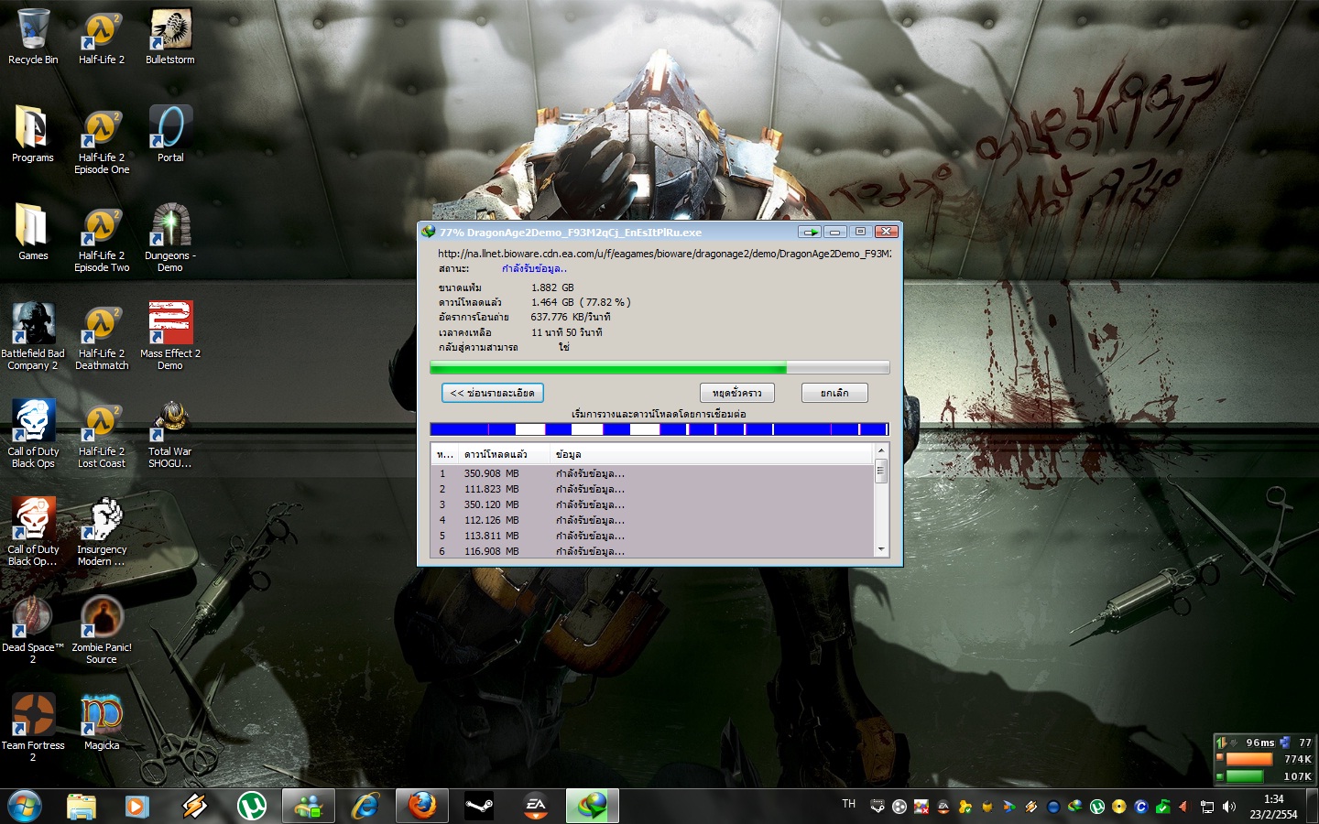Screen dimensions: 1319x824
Task: Click the transfer rate value 637.776 KB
Action: pos(571,317)
